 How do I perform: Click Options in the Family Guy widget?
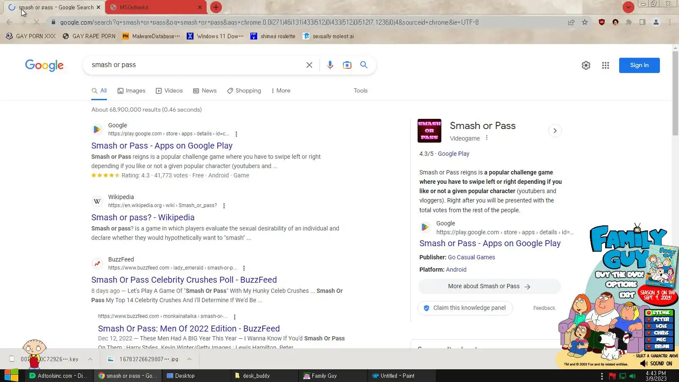click(x=622, y=284)
